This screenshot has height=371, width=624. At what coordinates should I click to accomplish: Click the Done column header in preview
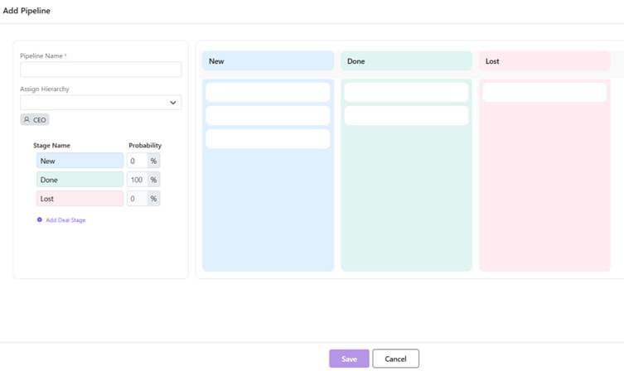406,61
